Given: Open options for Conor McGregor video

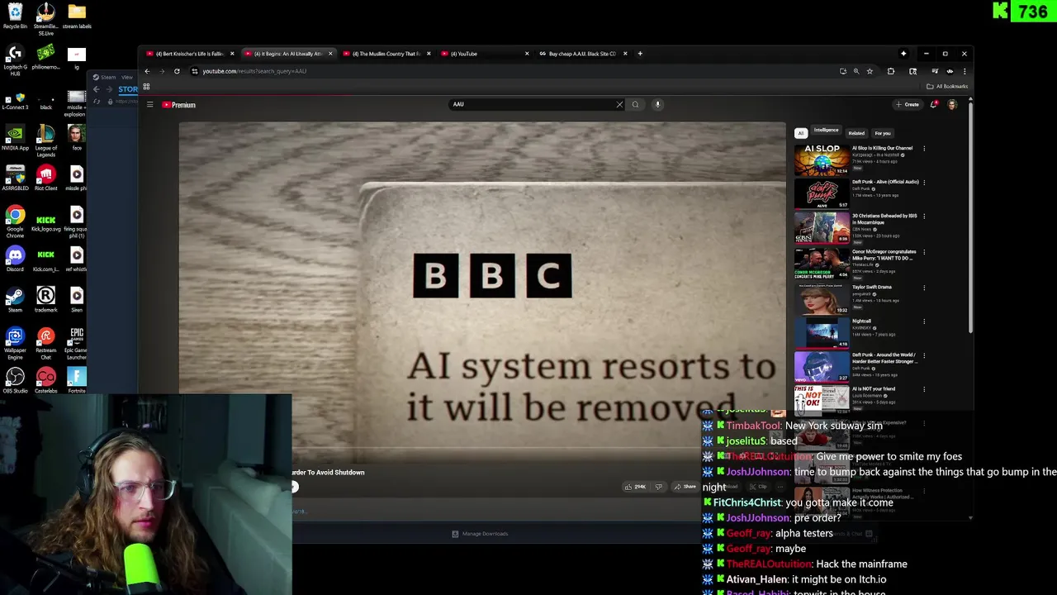Looking at the screenshot, I should click(924, 252).
